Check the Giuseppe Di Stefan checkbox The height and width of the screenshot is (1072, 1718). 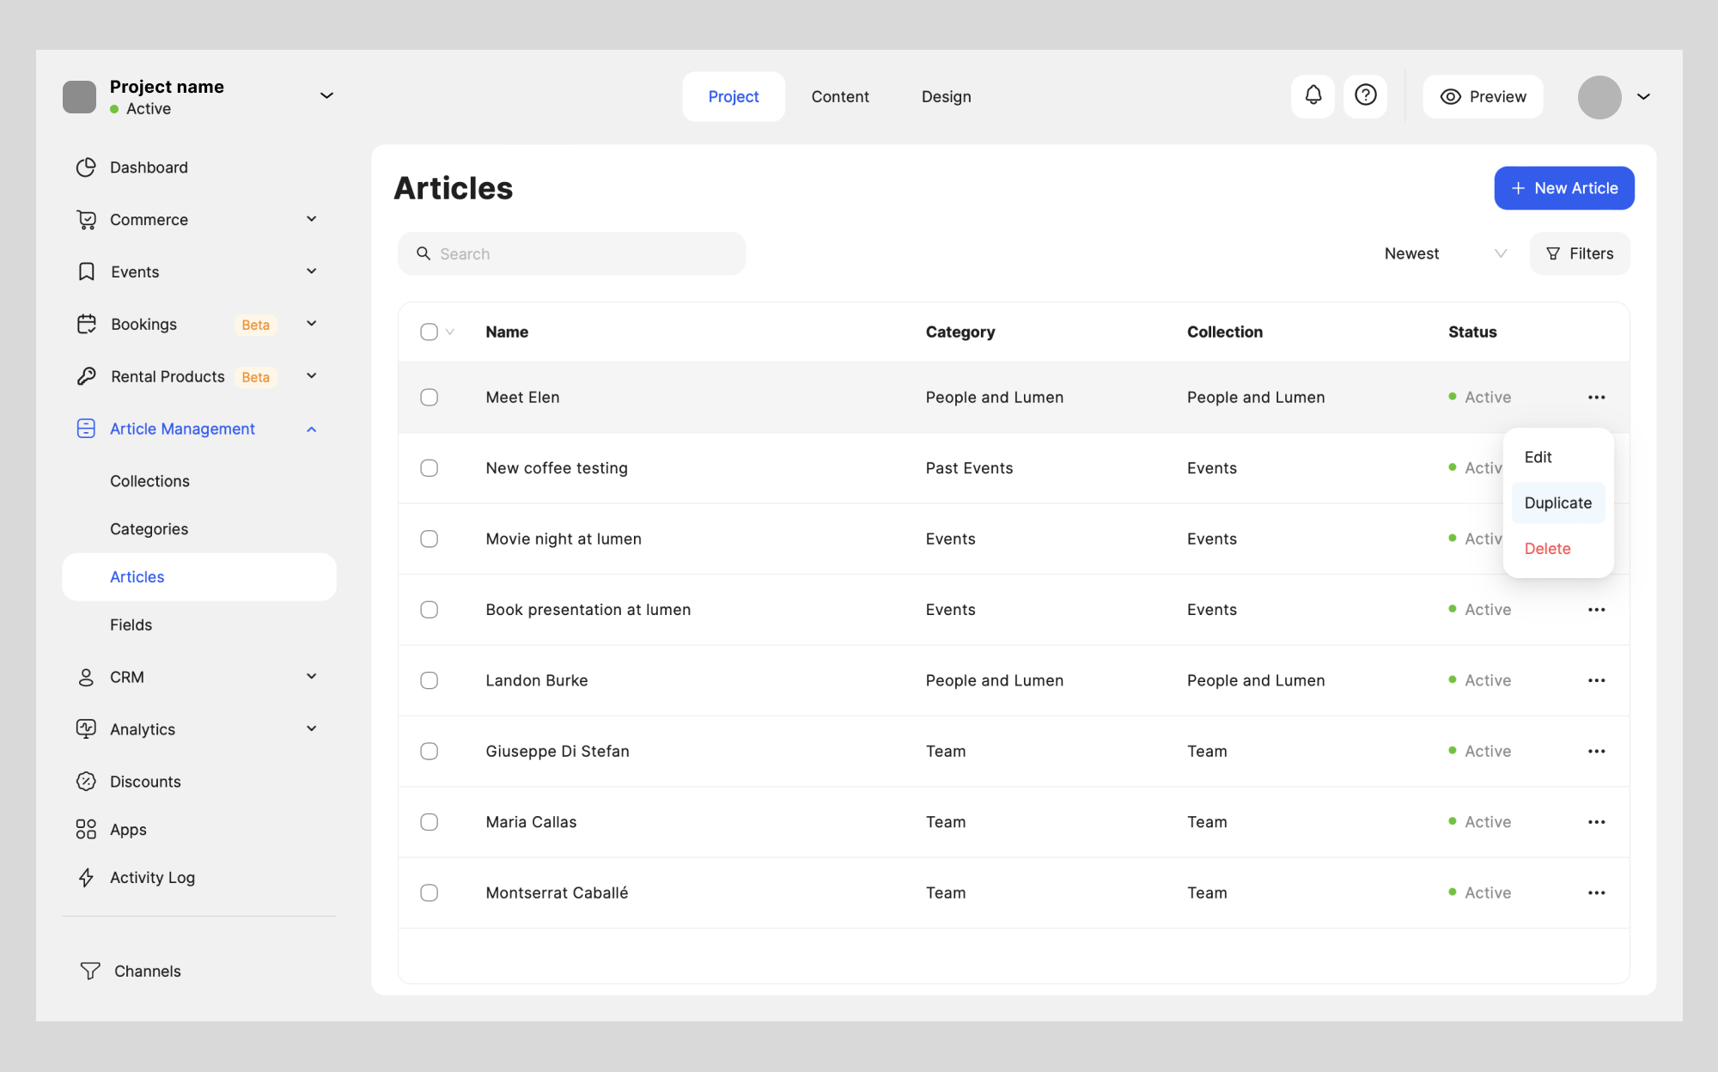(x=429, y=752)
